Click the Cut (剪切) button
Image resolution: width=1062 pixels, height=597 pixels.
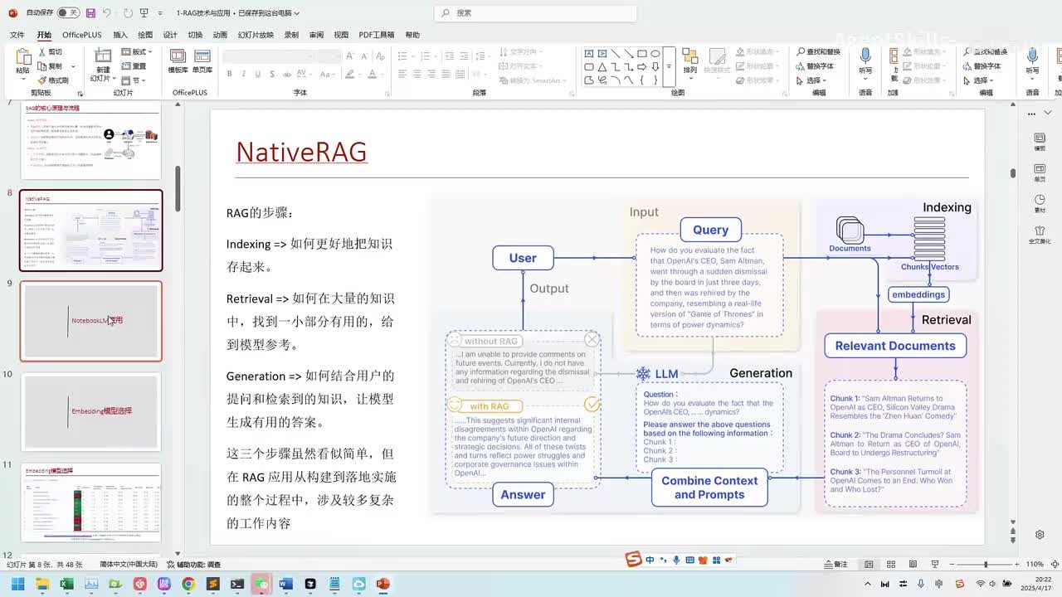(50, 51)
